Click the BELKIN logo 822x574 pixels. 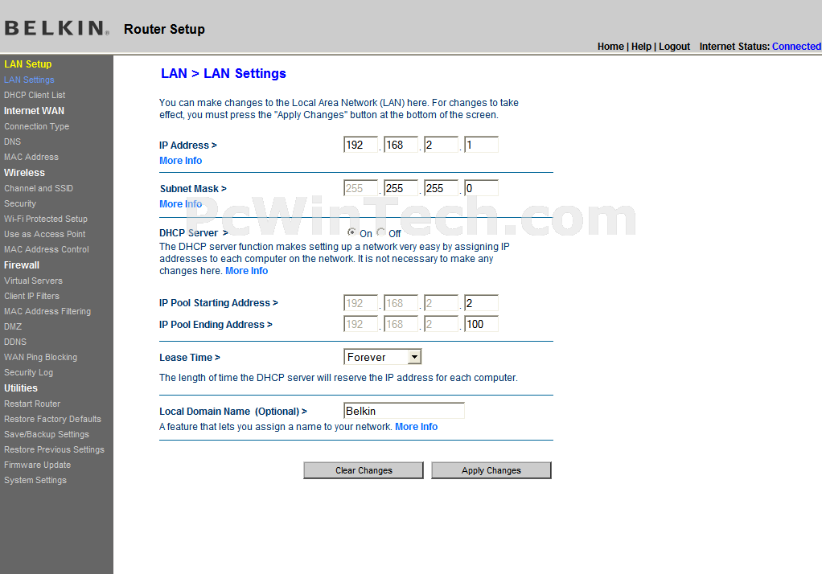(56, 28)
